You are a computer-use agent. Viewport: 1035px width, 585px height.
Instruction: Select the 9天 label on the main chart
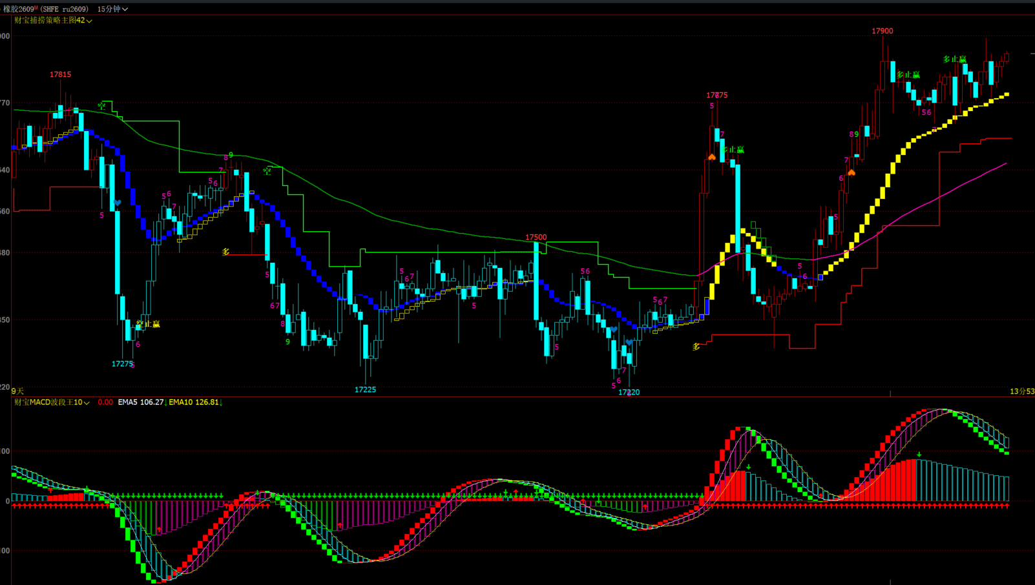coord(17,391)
